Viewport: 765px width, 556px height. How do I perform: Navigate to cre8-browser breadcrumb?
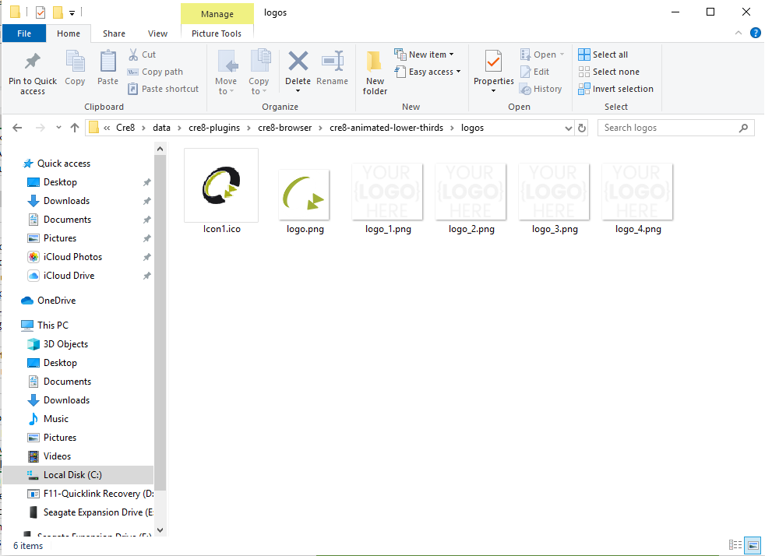coord(285,128)
